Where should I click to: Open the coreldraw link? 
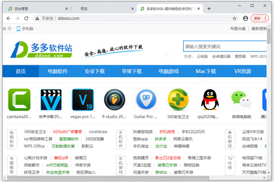(98, 132)
